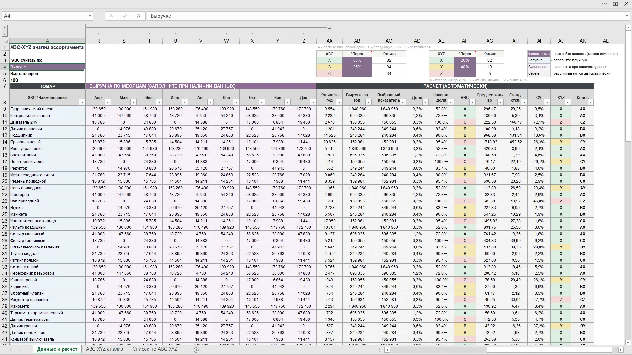Open the Доля column filter dropdown
Viewport: 632px width, 355px height.
[x=425, y=102]
